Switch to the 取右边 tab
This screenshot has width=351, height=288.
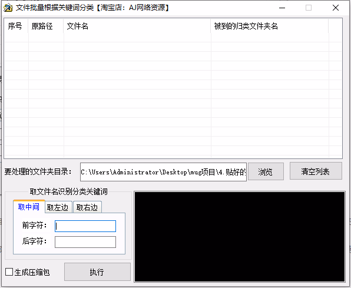(87, 207)
